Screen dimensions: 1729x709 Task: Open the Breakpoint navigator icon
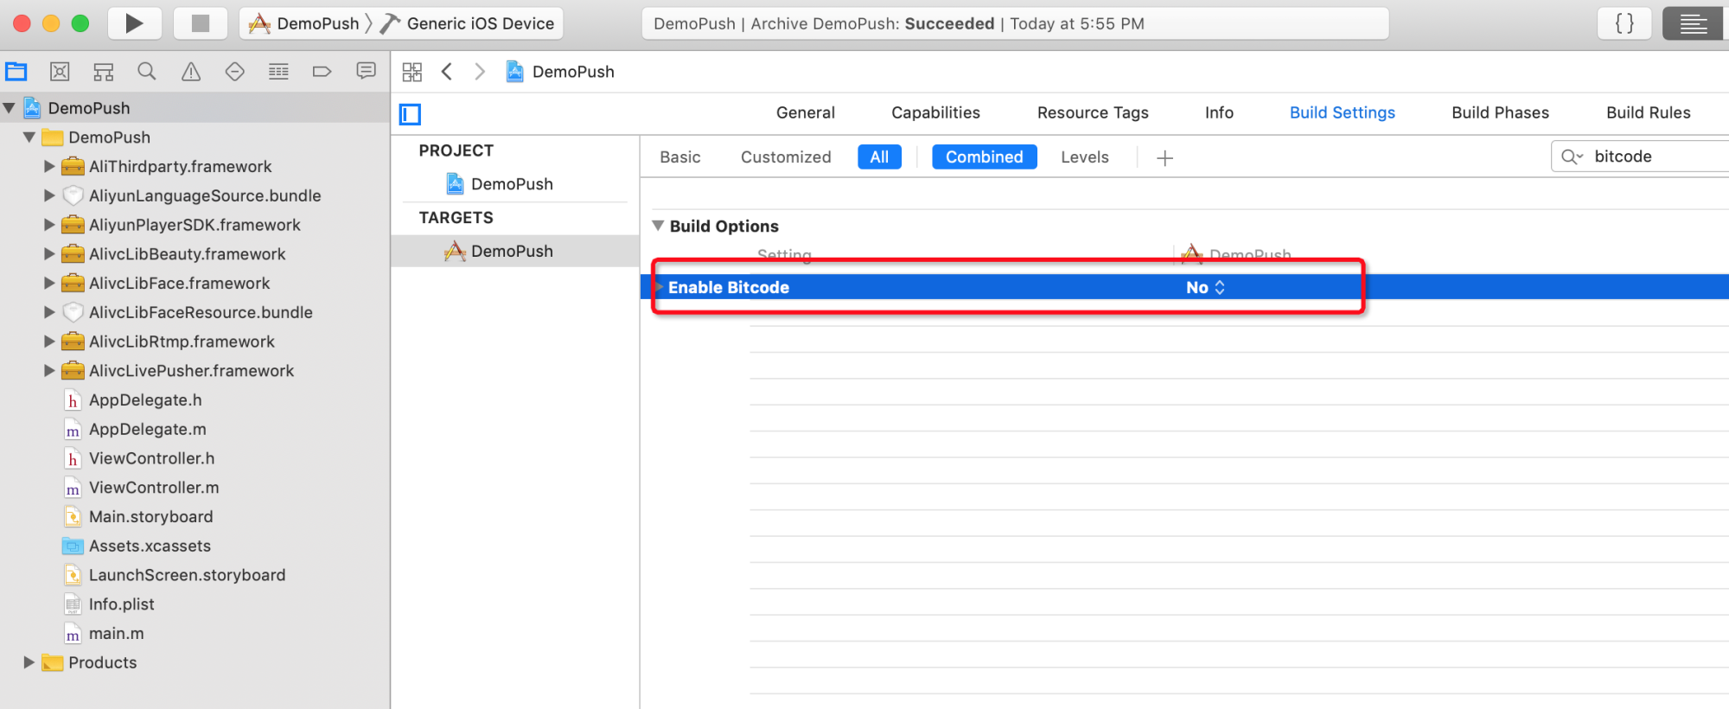322,72
